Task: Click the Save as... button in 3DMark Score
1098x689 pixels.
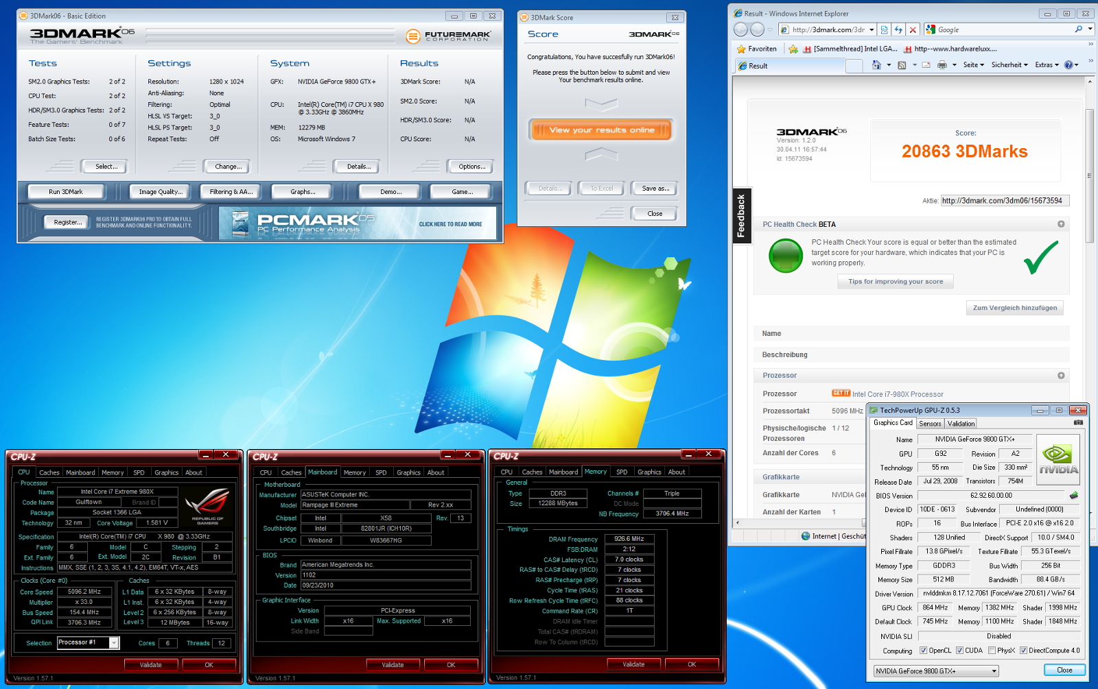Action: click(x=655, y=188)
